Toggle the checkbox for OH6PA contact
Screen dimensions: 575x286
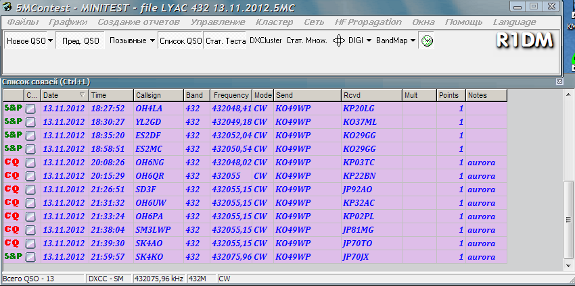pos(30,217)
